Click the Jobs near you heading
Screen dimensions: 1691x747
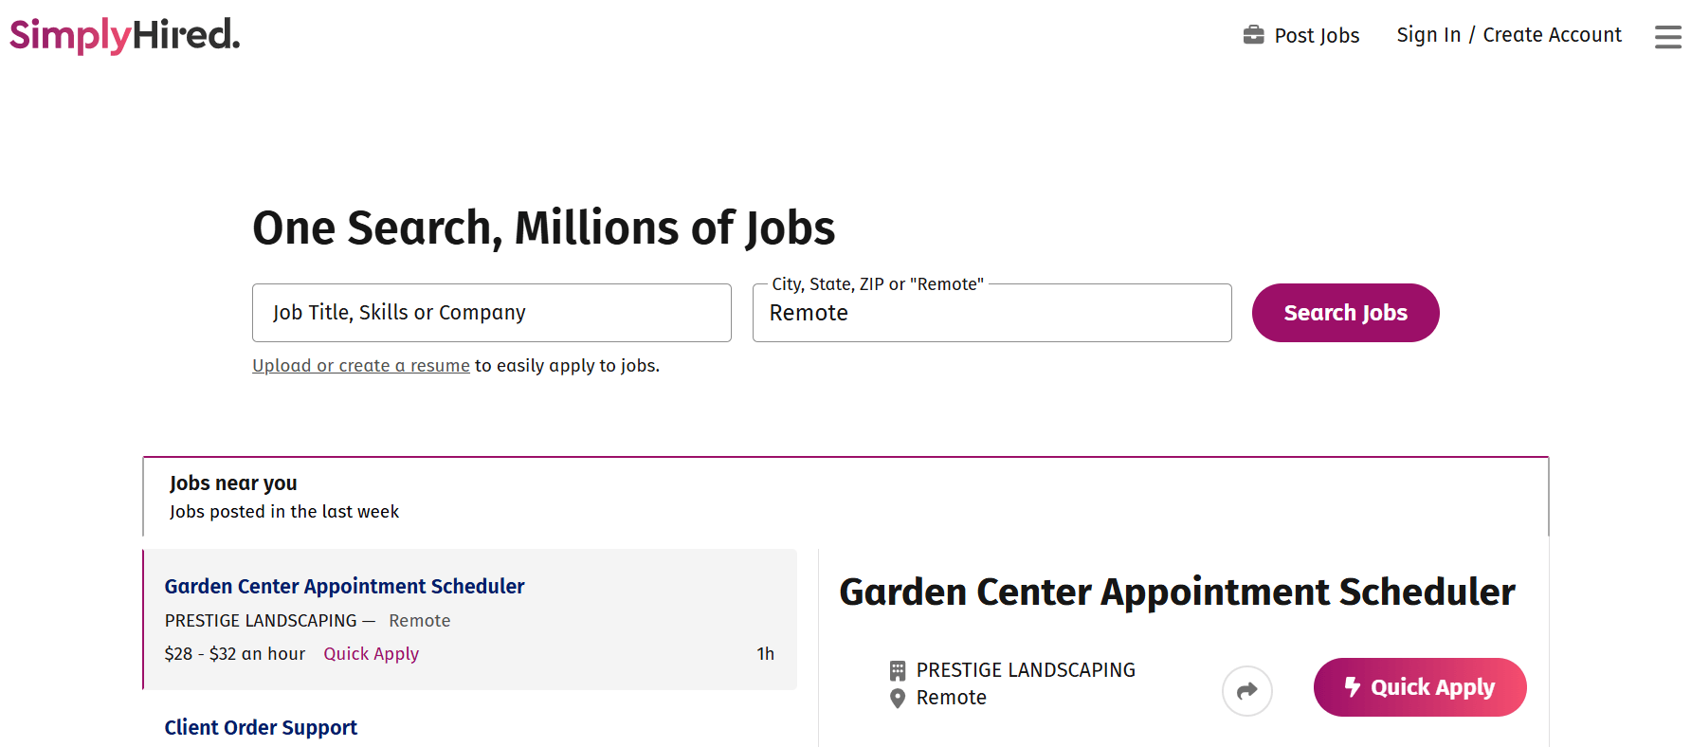tap(233, 483)
